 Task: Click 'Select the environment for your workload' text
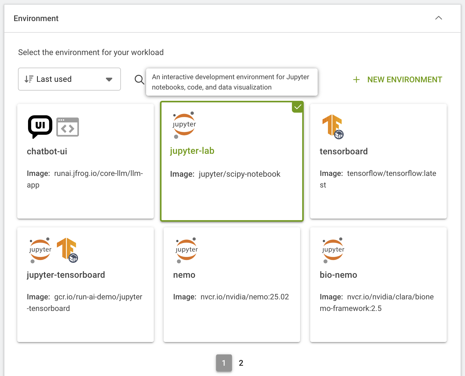point(91,52)
